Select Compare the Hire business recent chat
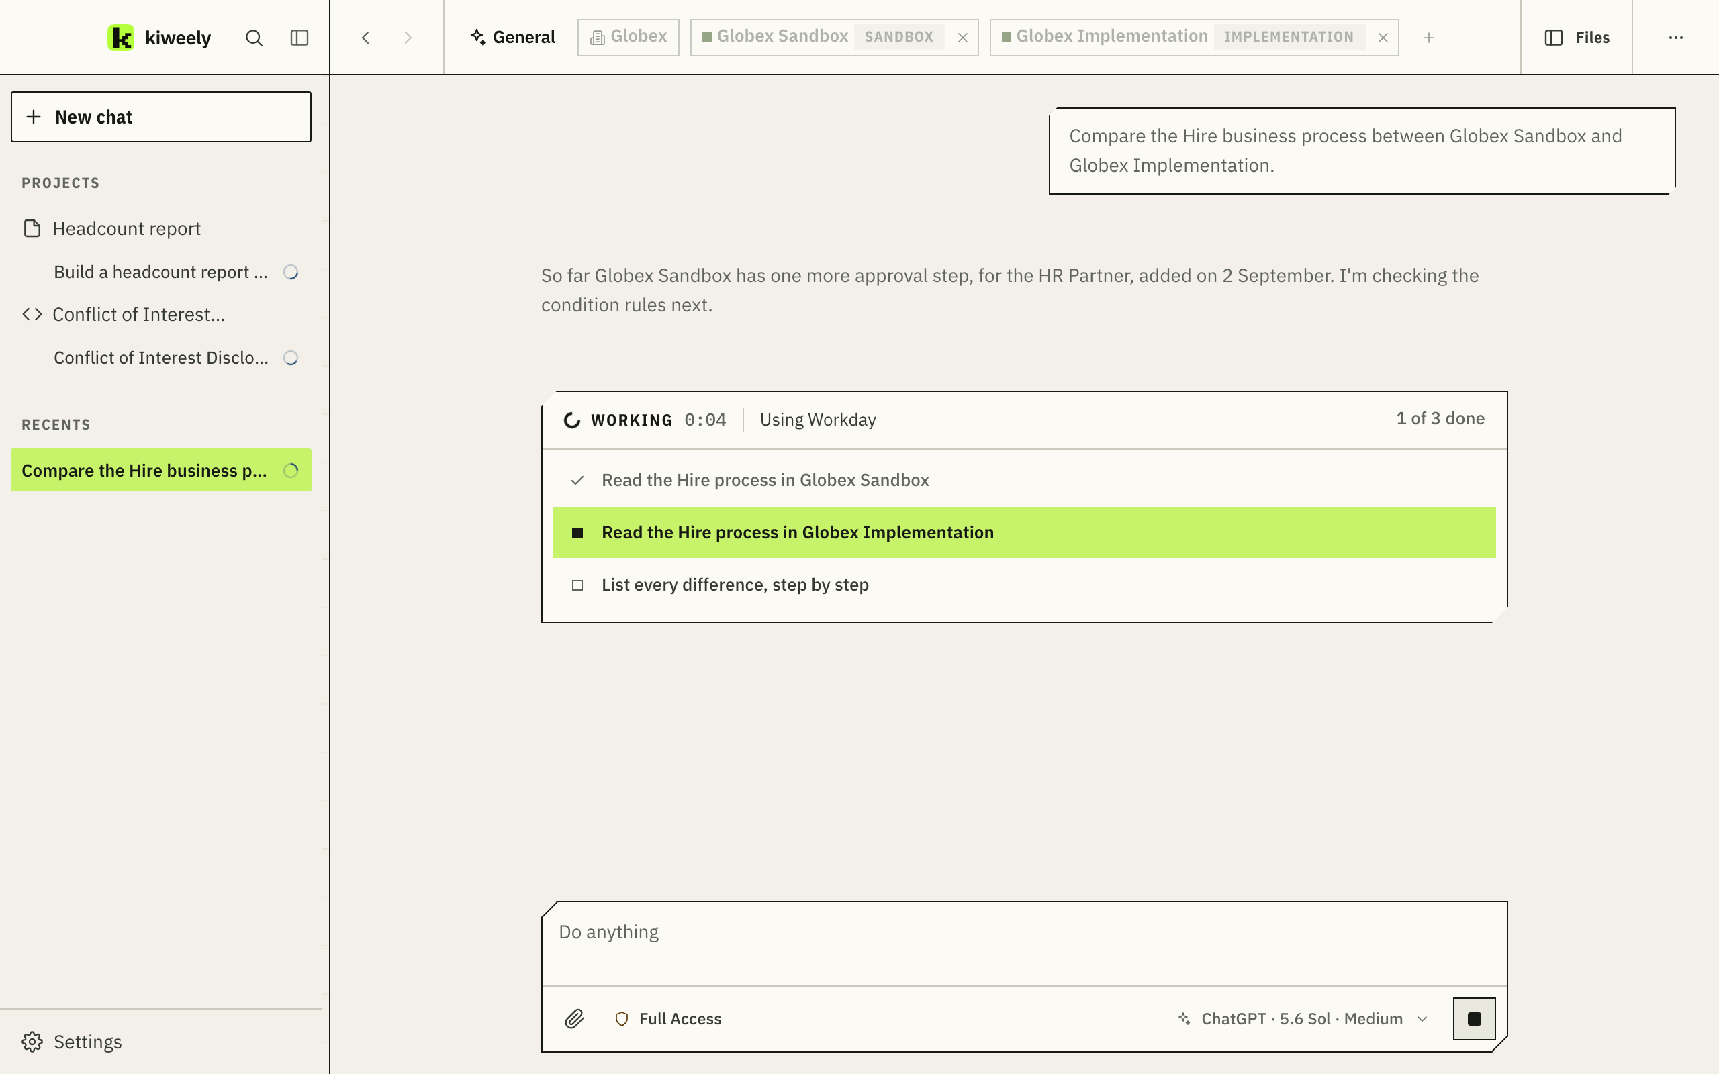This screenshot has width=1719, height=1074. point(161,469)
